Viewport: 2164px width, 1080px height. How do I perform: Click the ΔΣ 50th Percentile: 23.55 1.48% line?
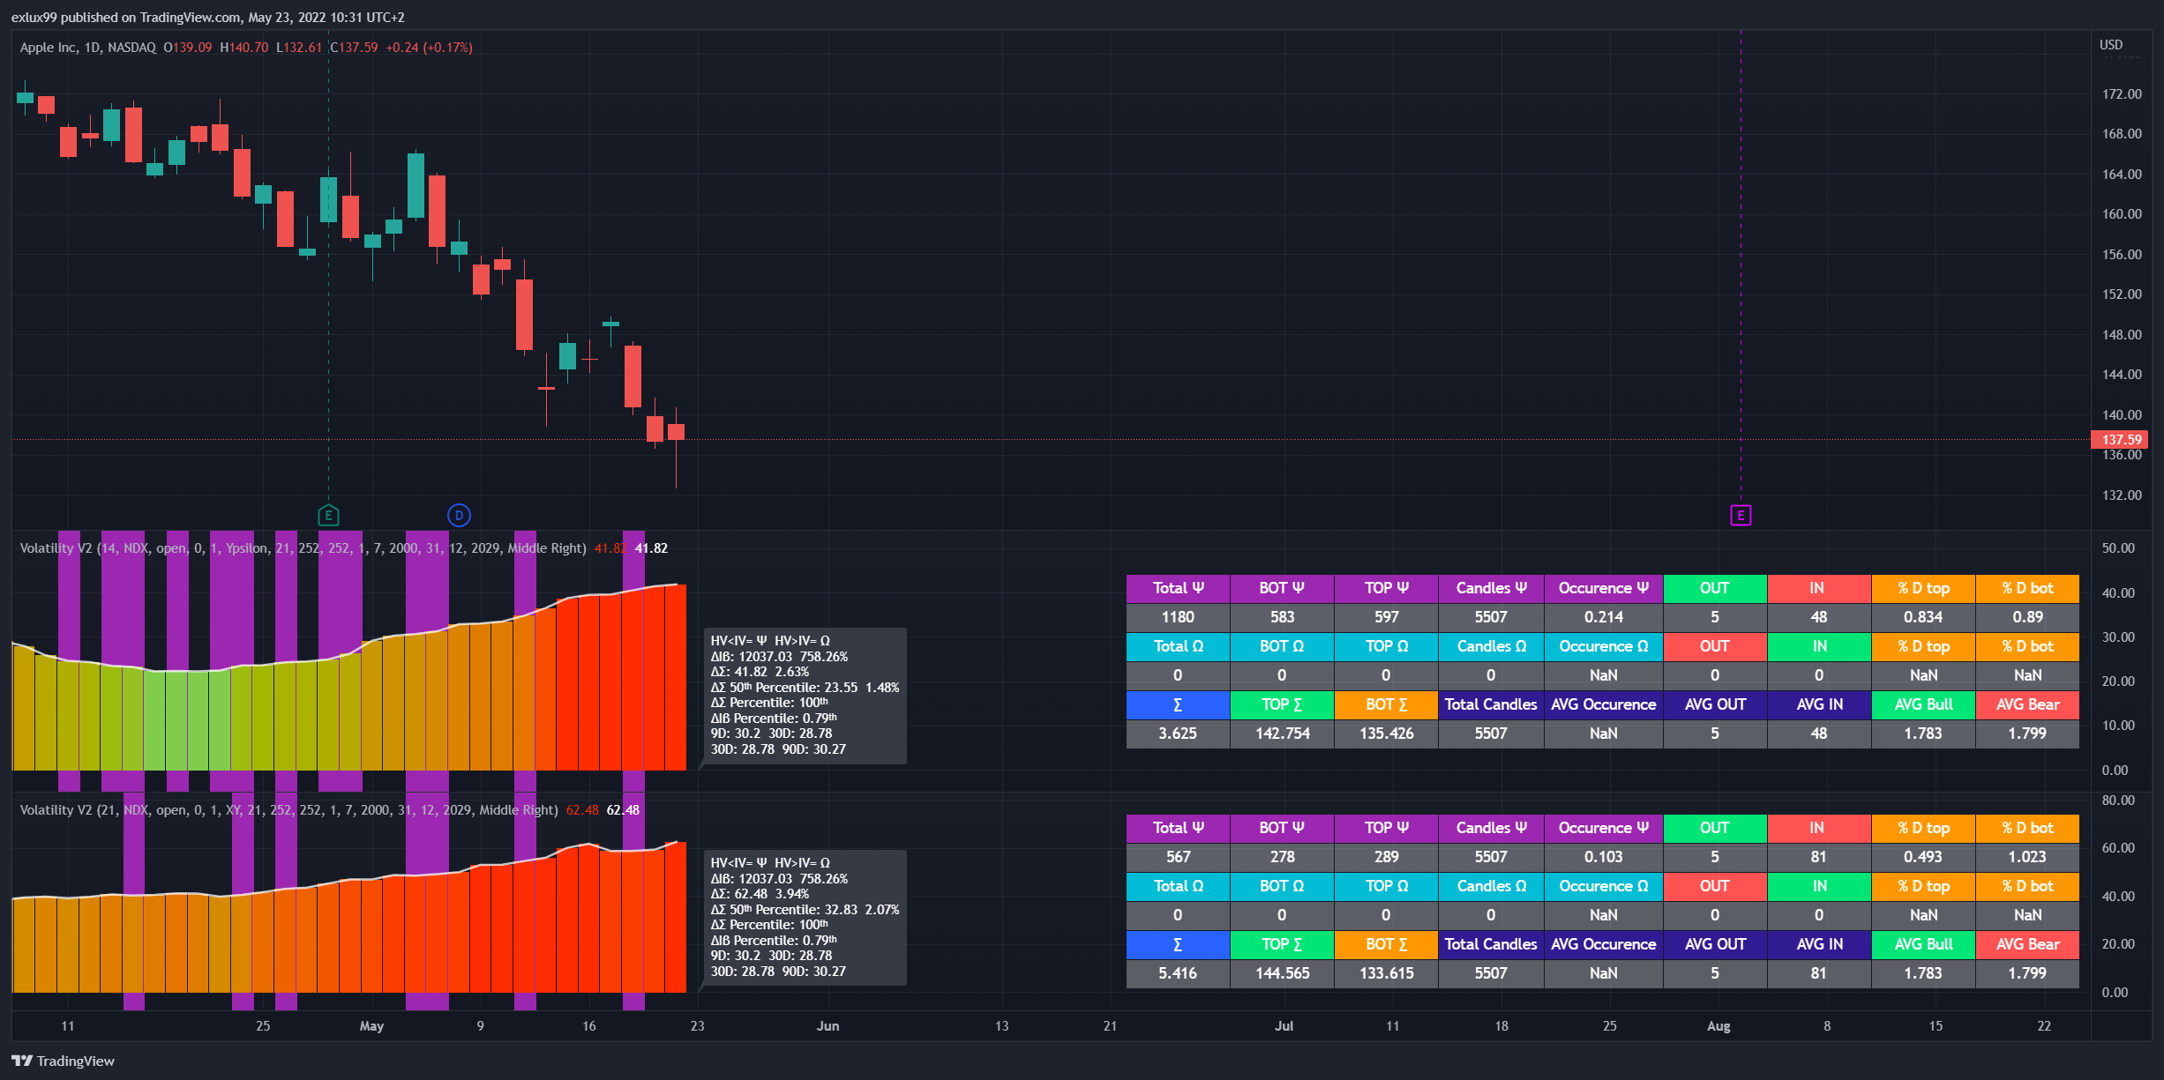[x=805, y=688]
